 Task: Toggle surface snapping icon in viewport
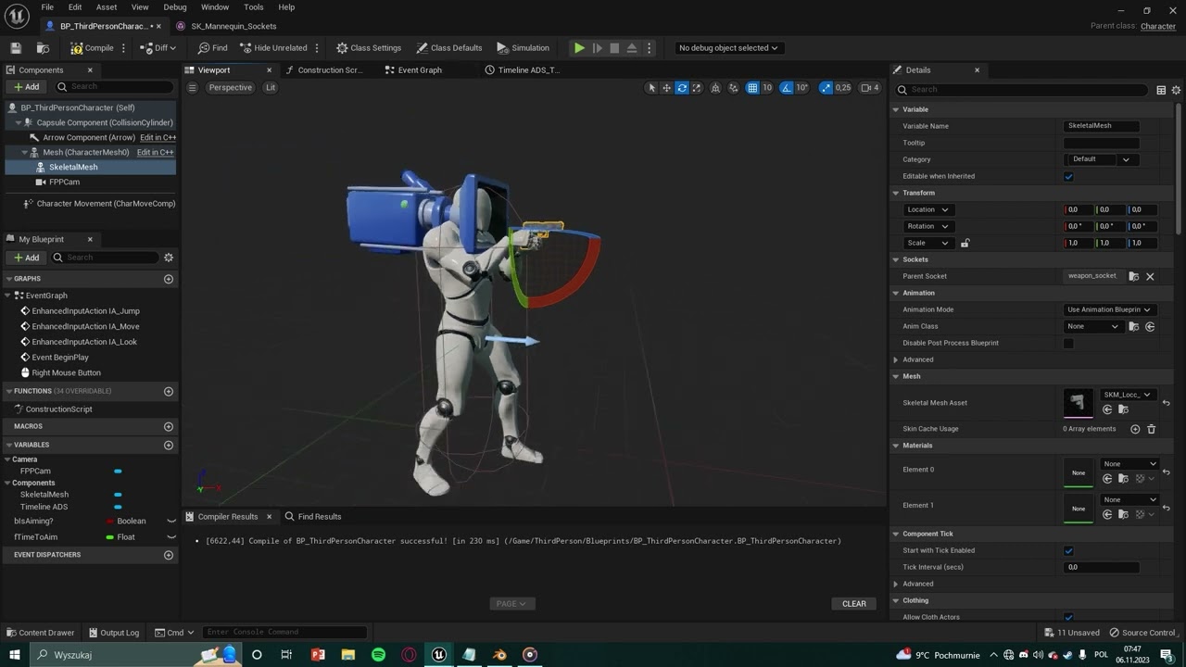point(734,88)
